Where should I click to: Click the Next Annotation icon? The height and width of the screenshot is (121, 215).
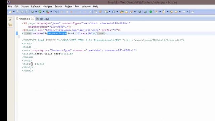pos(156,12)
